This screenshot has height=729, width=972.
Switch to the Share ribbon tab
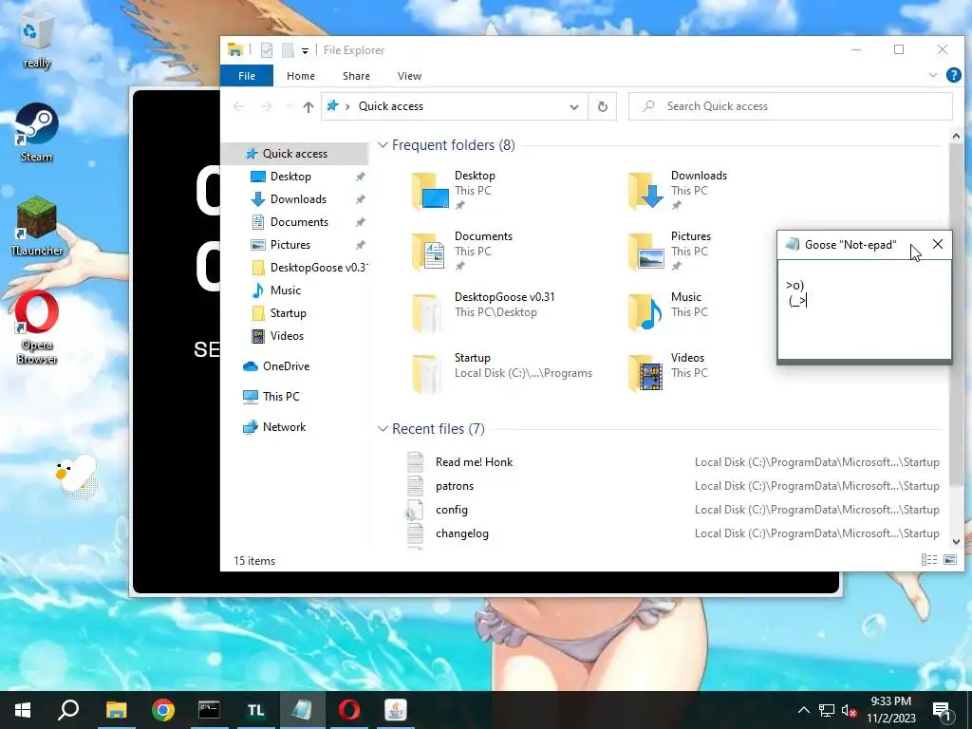pos(357,76)
